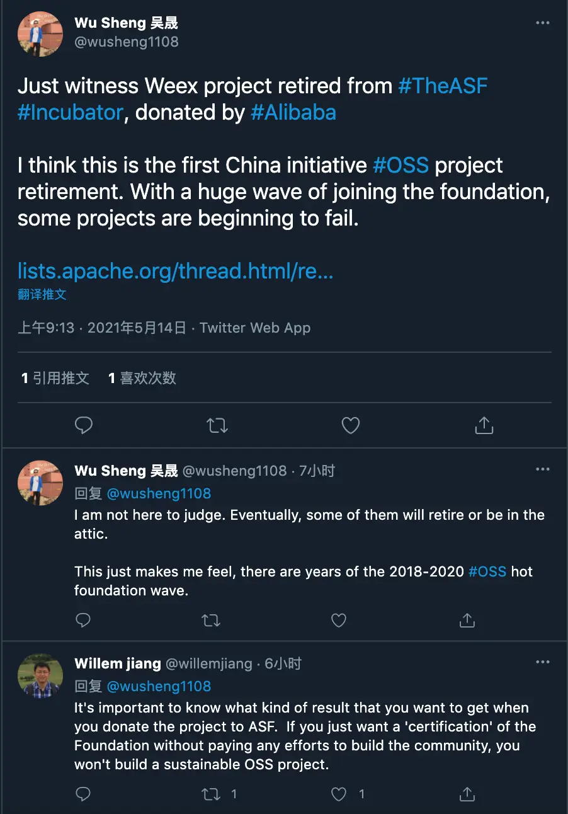Open Willem jiang's profile picture

click(x=40, y=676)
